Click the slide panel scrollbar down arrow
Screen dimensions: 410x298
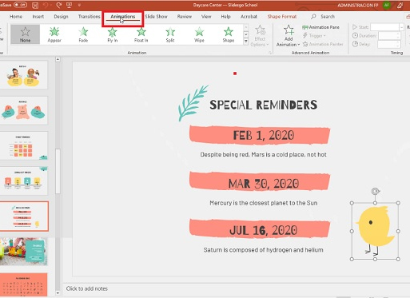click(x=58, y=293)
